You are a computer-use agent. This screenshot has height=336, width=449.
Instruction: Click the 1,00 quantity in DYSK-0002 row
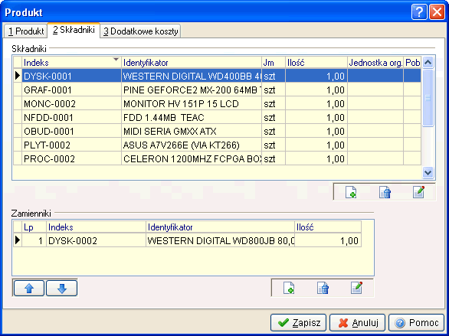(x=328, y=240)
